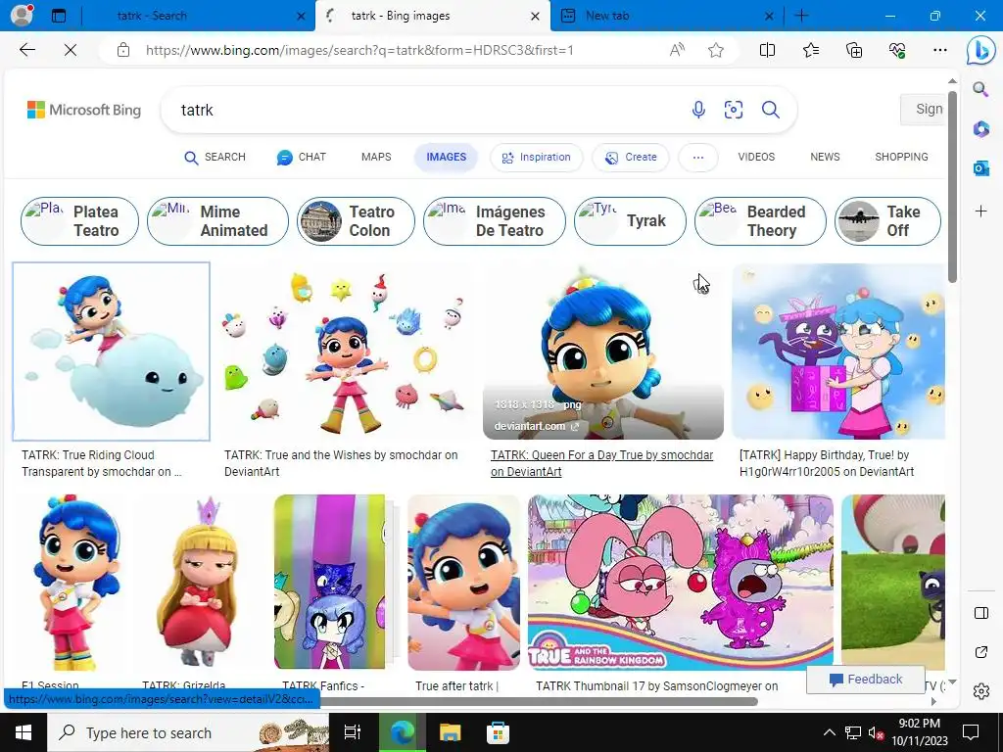Click Bing search magnifier button
Screen dimensions: 1003x752
pyautogui.click(x=770, y=110)
